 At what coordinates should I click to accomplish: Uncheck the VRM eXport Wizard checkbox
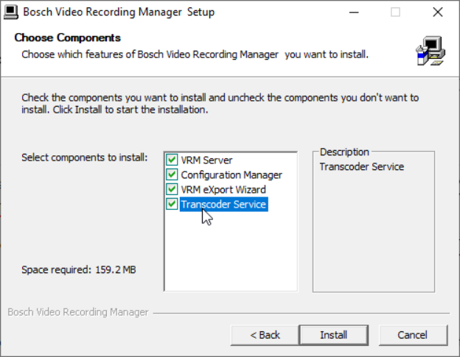[x=172, y=189]
